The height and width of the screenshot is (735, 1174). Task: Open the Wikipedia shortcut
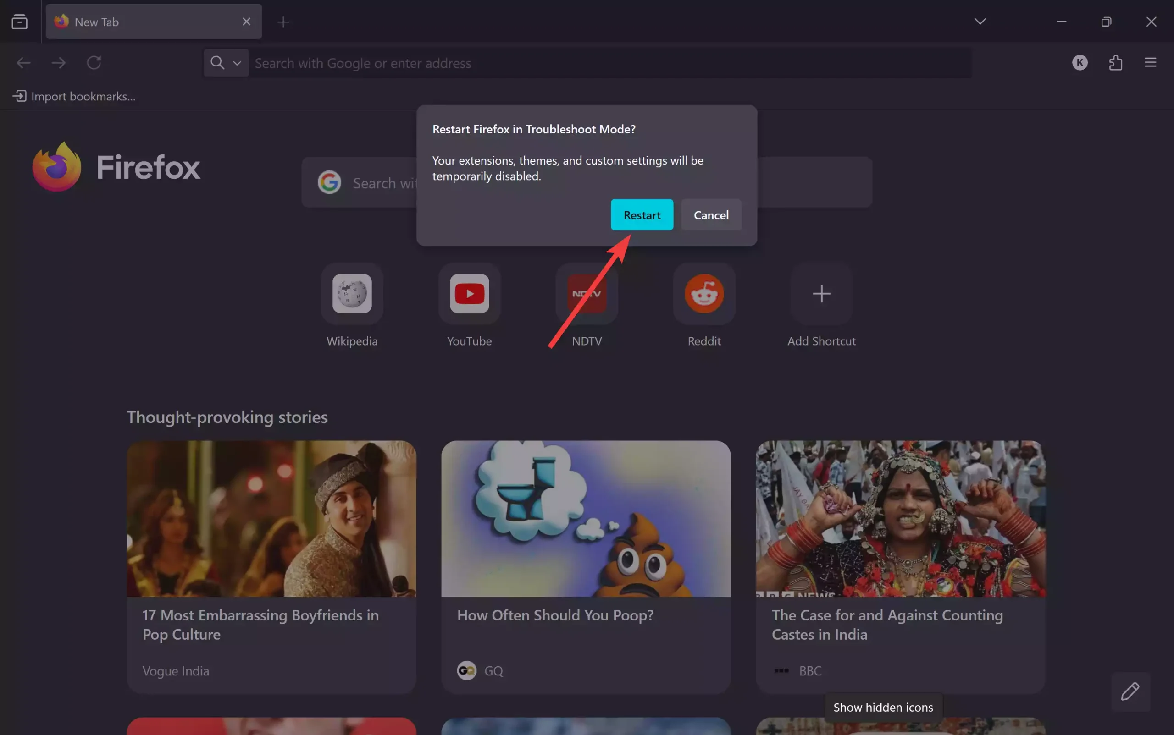[352, 294]
